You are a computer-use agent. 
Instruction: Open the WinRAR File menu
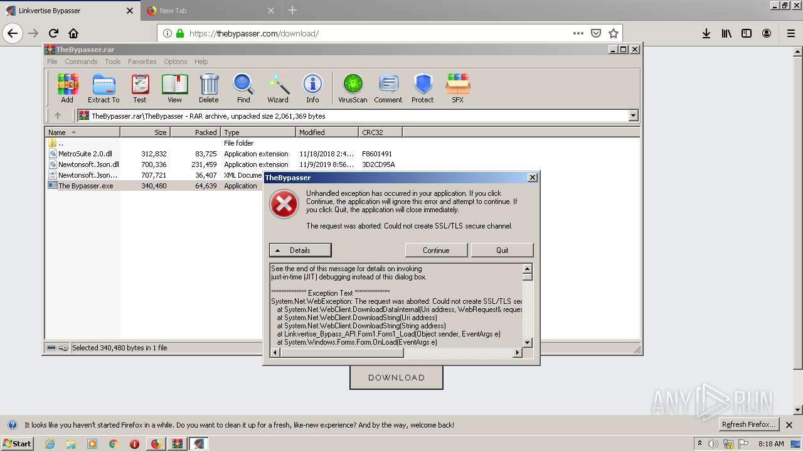(x=52, y=62)
